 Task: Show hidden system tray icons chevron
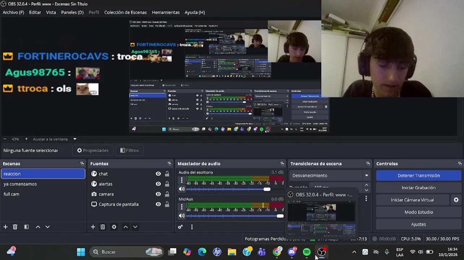pyautogui.click(x=354, y=252)
